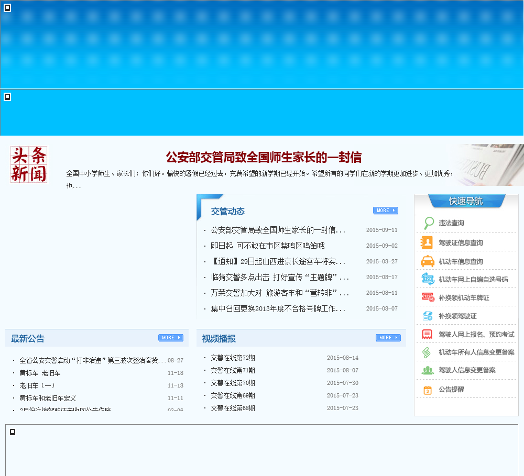Click the orange calendar icon for 公告提醒
Screen dimensions: 524x476
(x=428, y=390)
